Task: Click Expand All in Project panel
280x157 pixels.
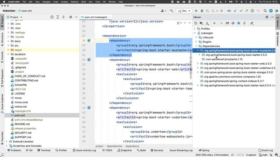Action: (58, 17)
